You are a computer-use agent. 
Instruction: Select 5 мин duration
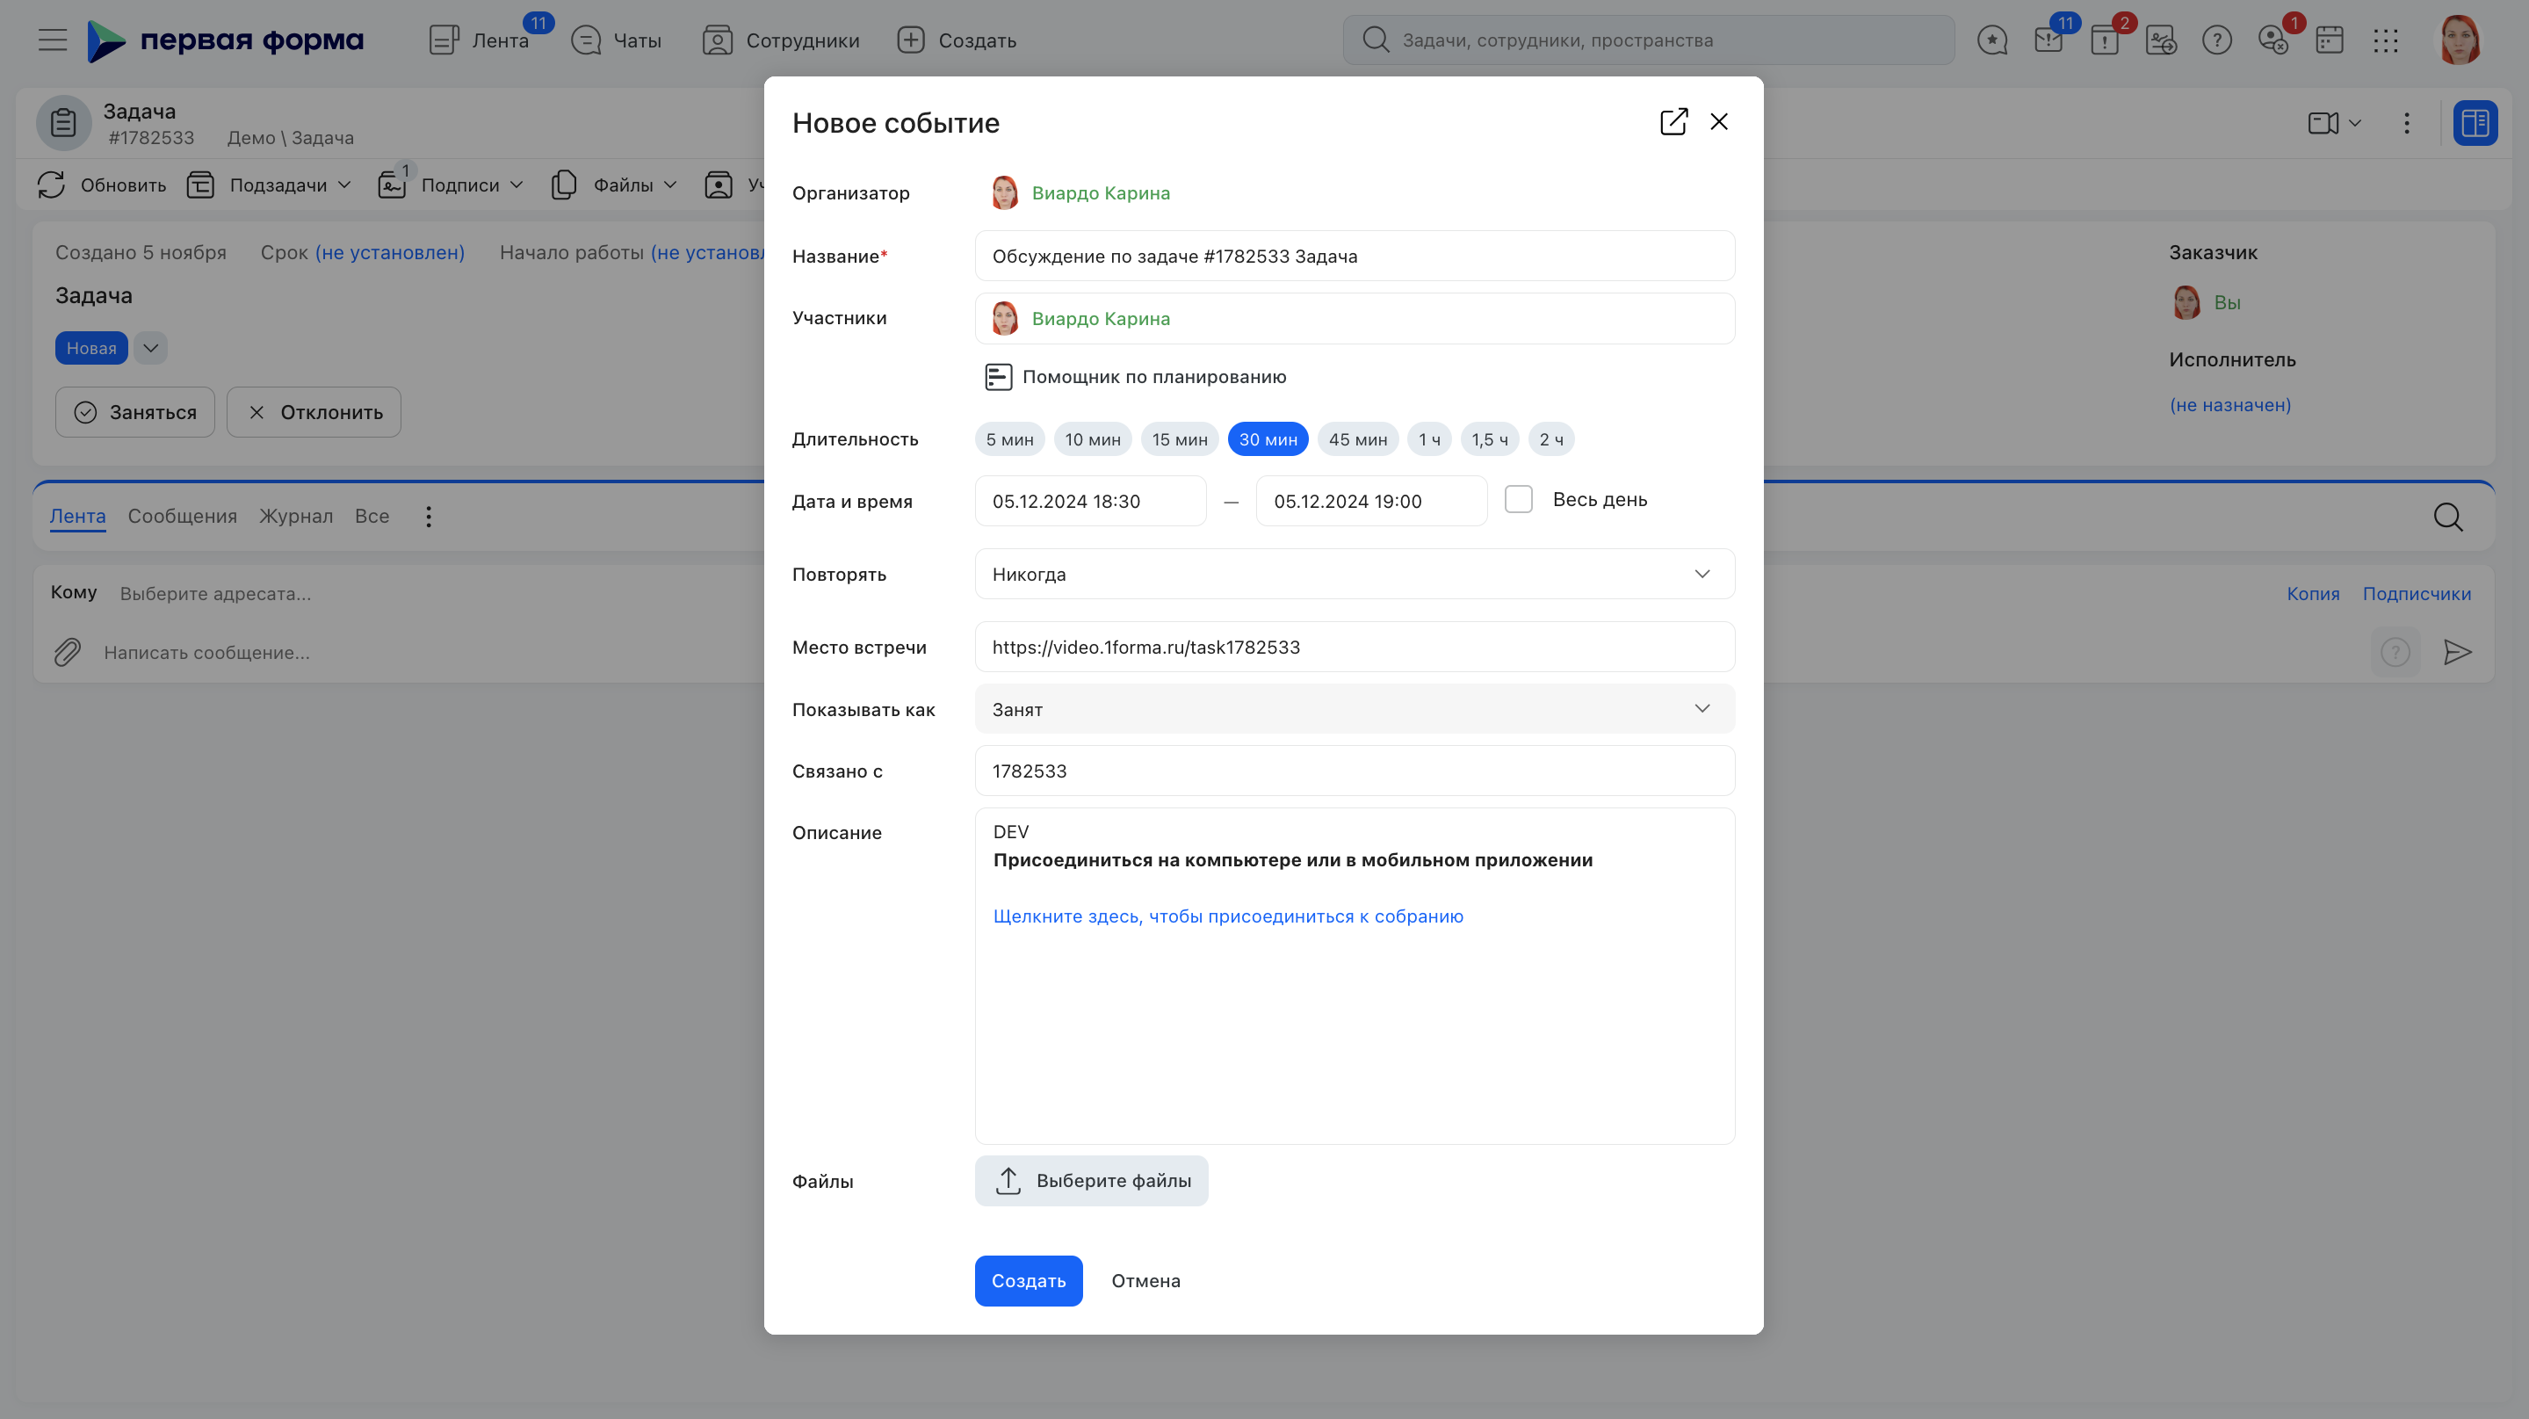pos(1009,440)
